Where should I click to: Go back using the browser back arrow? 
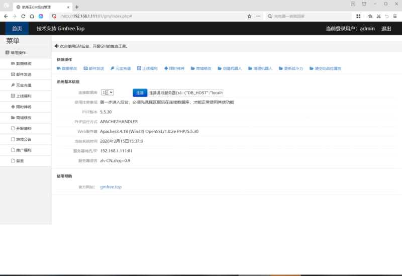point(6,16)
